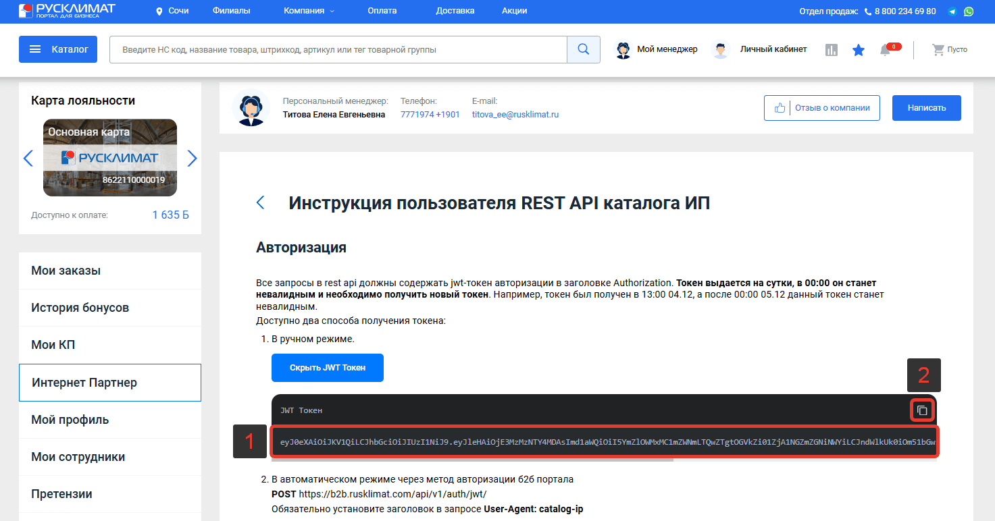Click manager phone 7771974 +1901
The width and height of the screenshot is (995, 521).
point(430,115)
